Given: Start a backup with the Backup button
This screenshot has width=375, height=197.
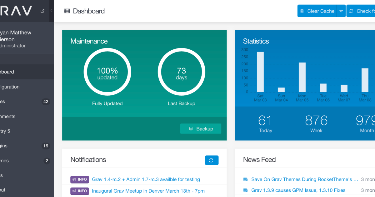Looking at the screenshot, I should pyautogui.click(x=201, y=129).
